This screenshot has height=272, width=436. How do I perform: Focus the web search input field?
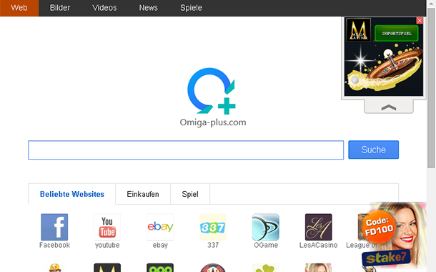(x=186, y=150)
